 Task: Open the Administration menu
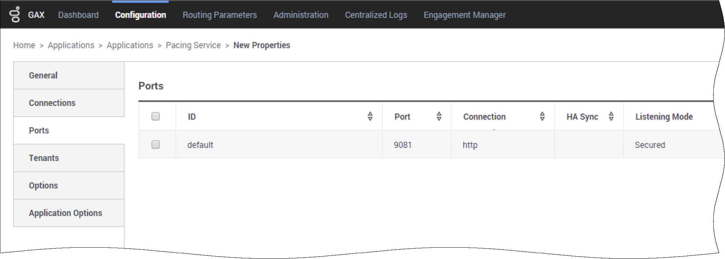point(301,15)
